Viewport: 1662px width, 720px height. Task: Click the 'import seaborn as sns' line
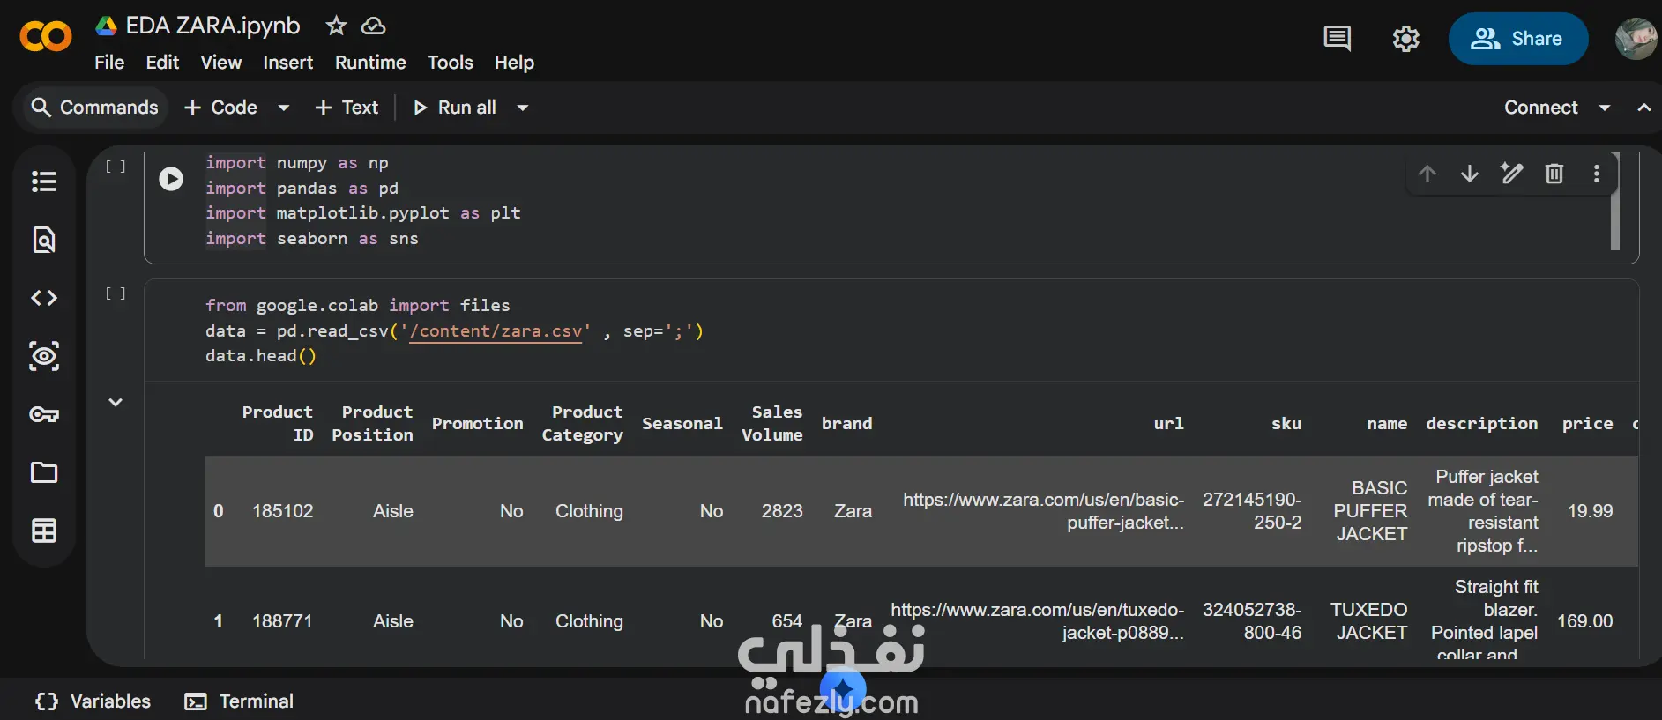(x=312, y=239)
